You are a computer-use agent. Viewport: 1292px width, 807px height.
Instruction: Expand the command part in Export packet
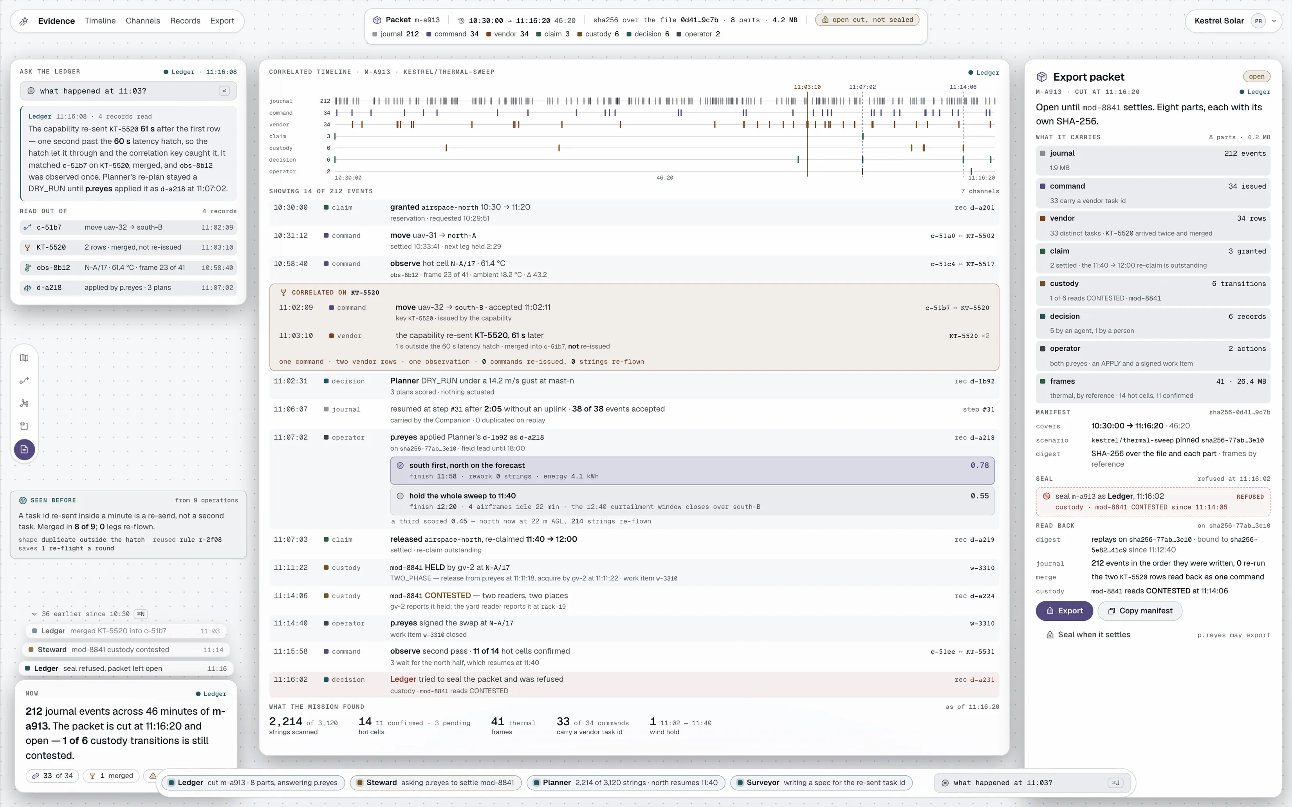[x=1153, y=193]
